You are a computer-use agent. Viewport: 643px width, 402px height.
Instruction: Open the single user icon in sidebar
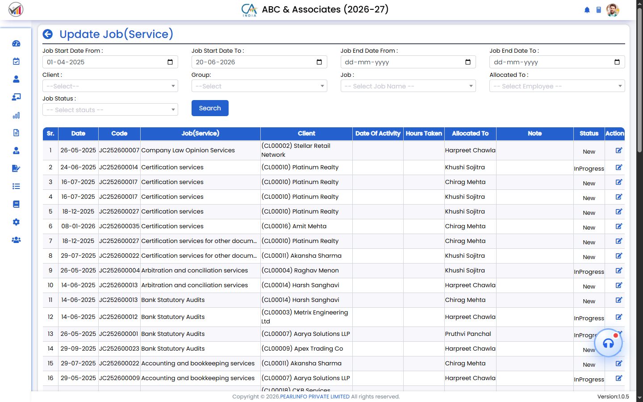[16, 79]
